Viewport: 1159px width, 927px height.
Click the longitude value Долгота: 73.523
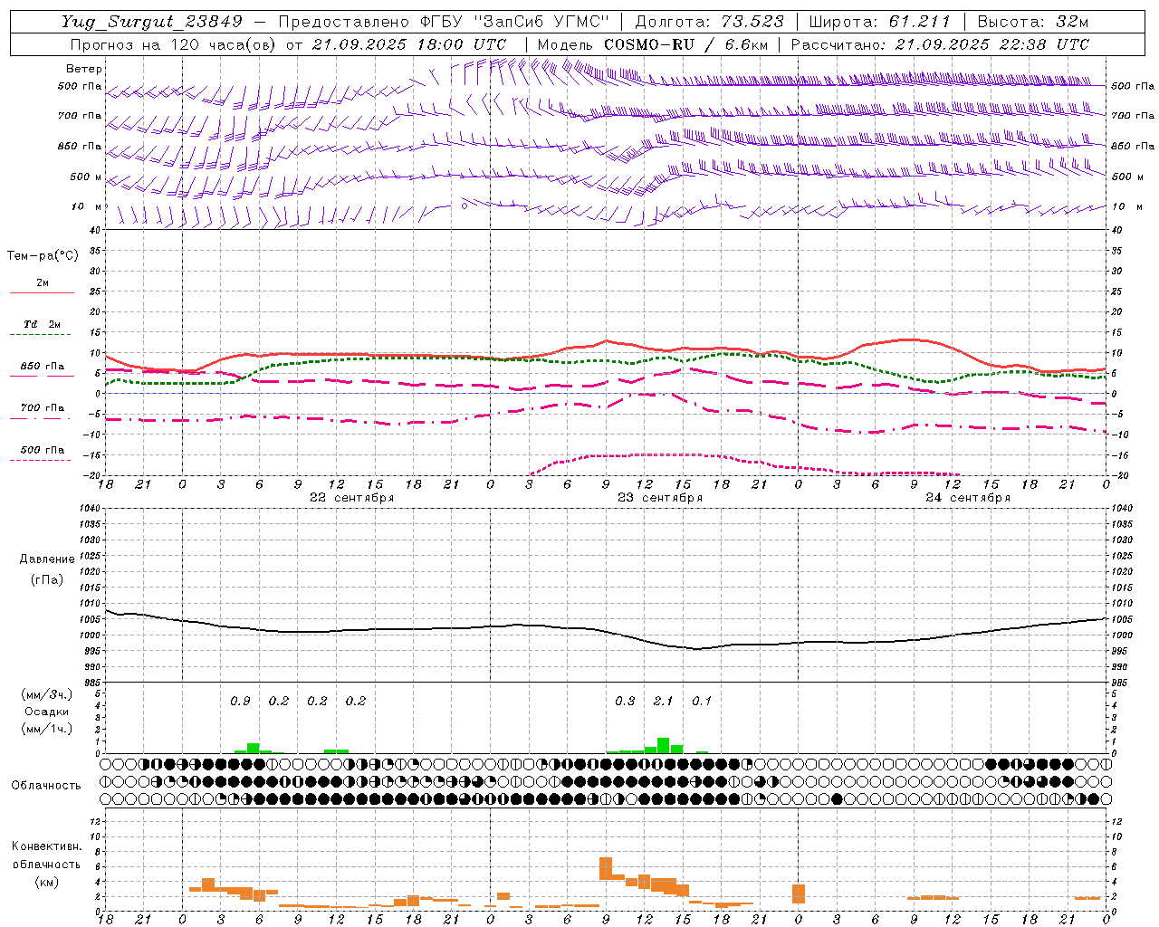(x=710, y=22)
